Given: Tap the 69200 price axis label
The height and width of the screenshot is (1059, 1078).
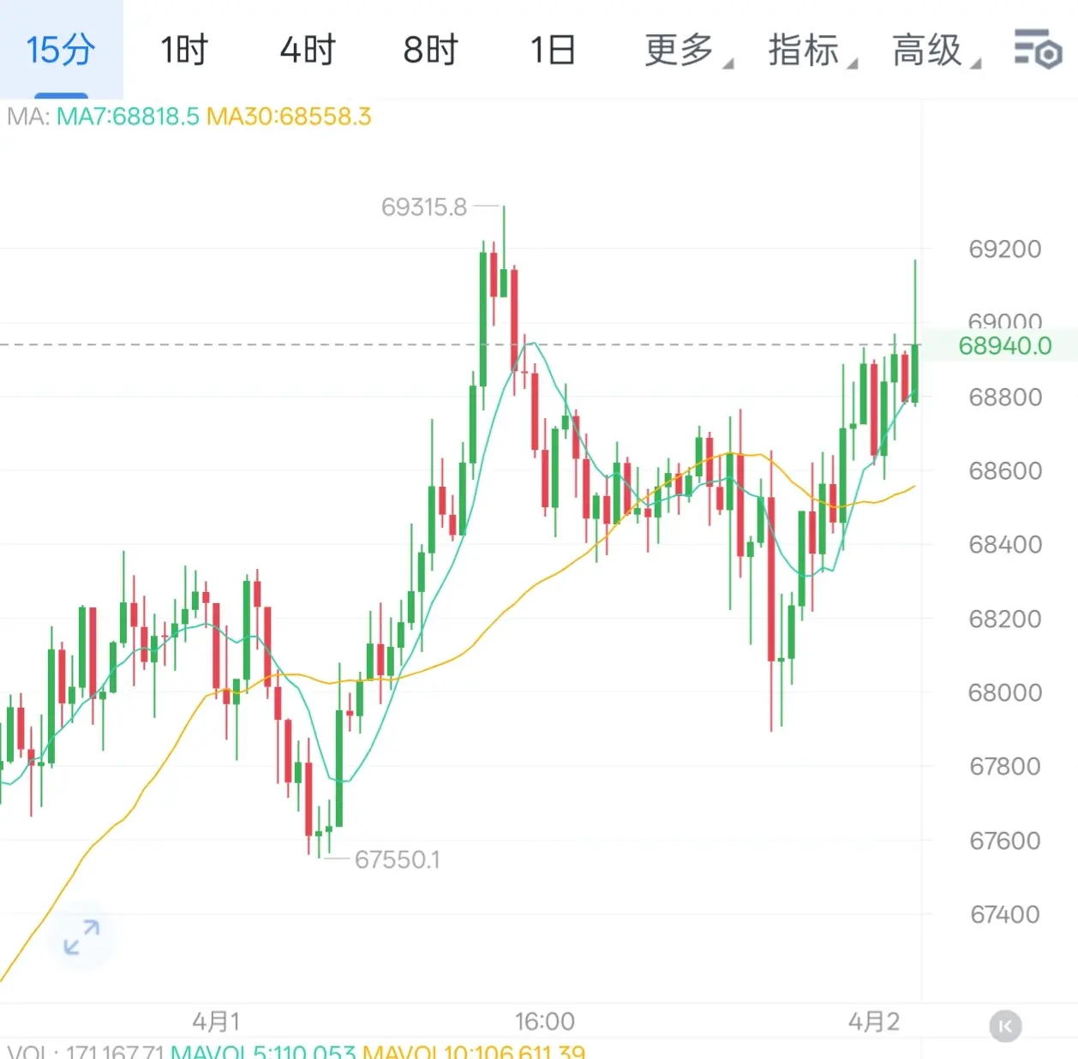Looking at the screenshot, I should 1005,249.
